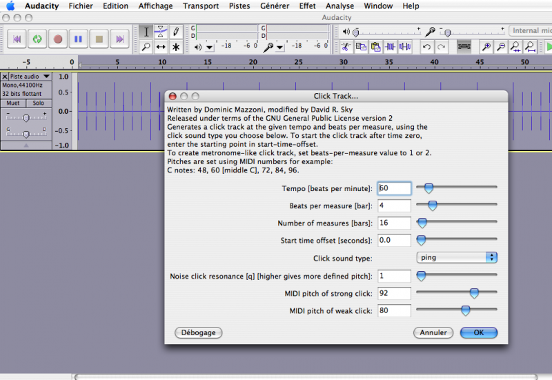Click the track pan G-D slider
This screenshot has width=552, height=380.
point(26,134)
